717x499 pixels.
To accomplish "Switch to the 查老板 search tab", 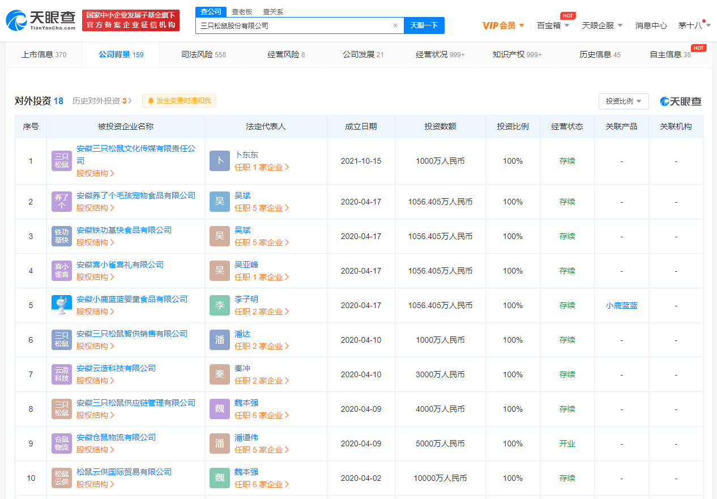I will point(241,12).
